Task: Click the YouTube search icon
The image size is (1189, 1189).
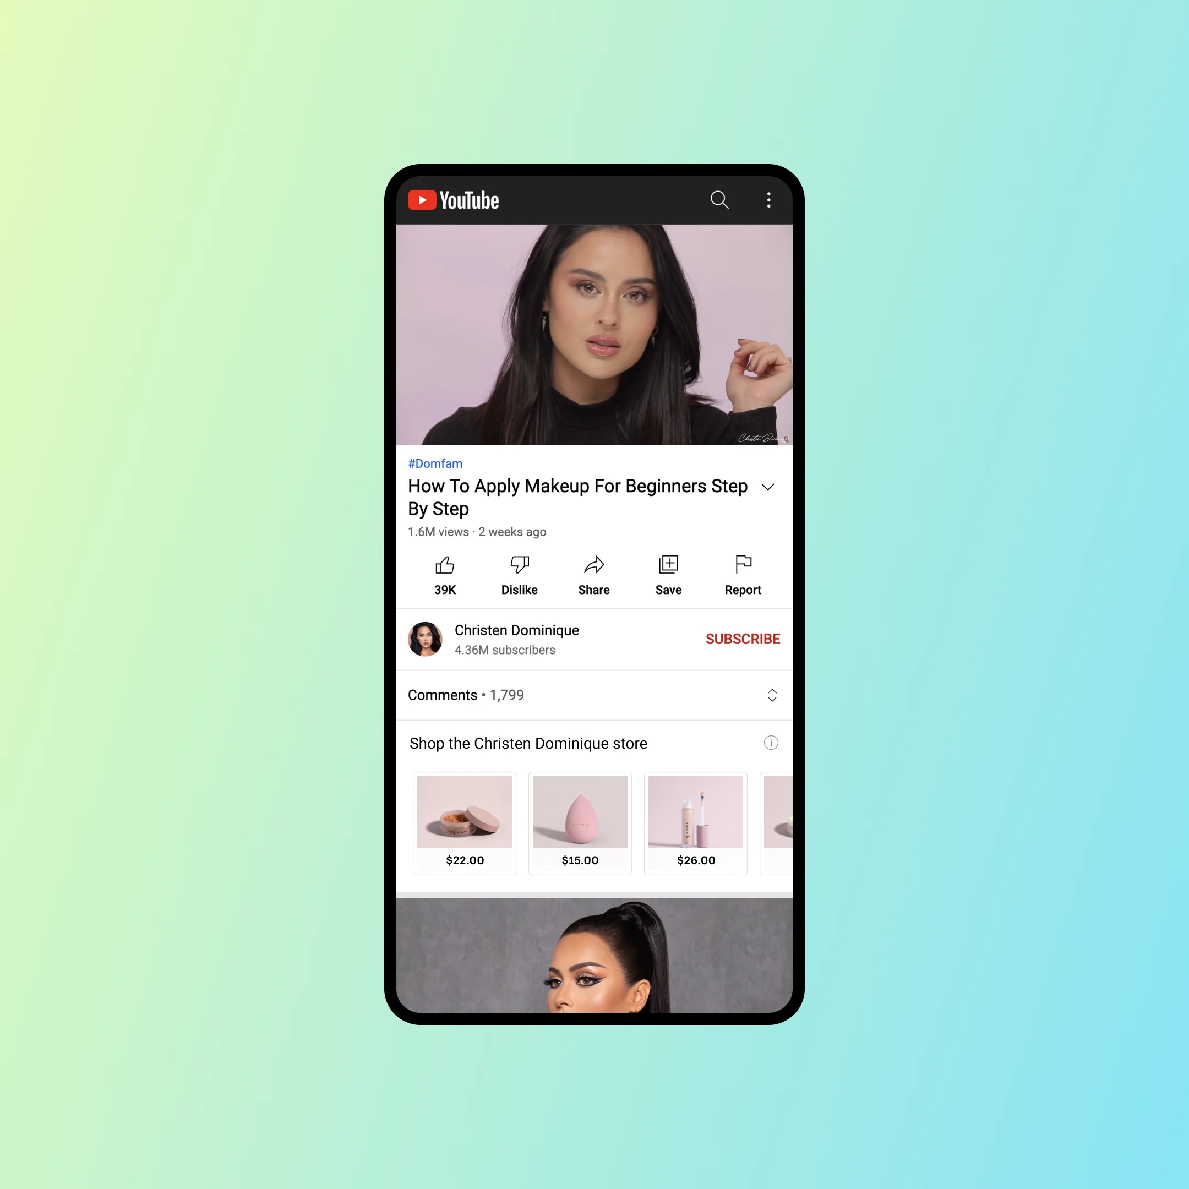Action: 718,199
